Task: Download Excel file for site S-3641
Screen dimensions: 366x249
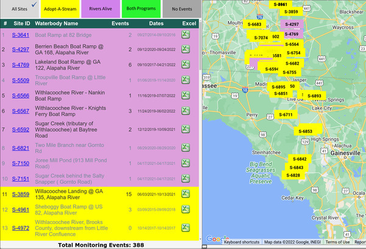Action: 185,35
